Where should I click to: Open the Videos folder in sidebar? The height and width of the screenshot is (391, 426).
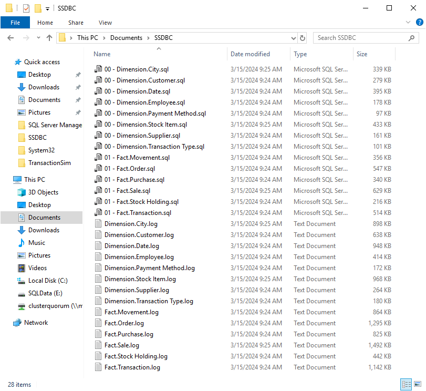(37, 268)
